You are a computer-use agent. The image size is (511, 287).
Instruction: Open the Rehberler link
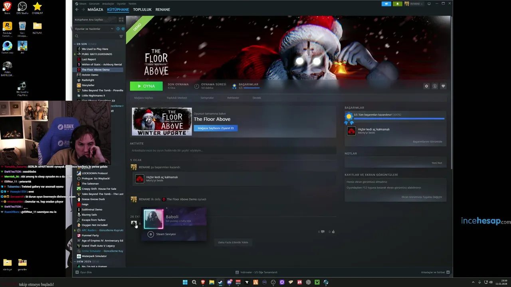[x=233, y=98]
